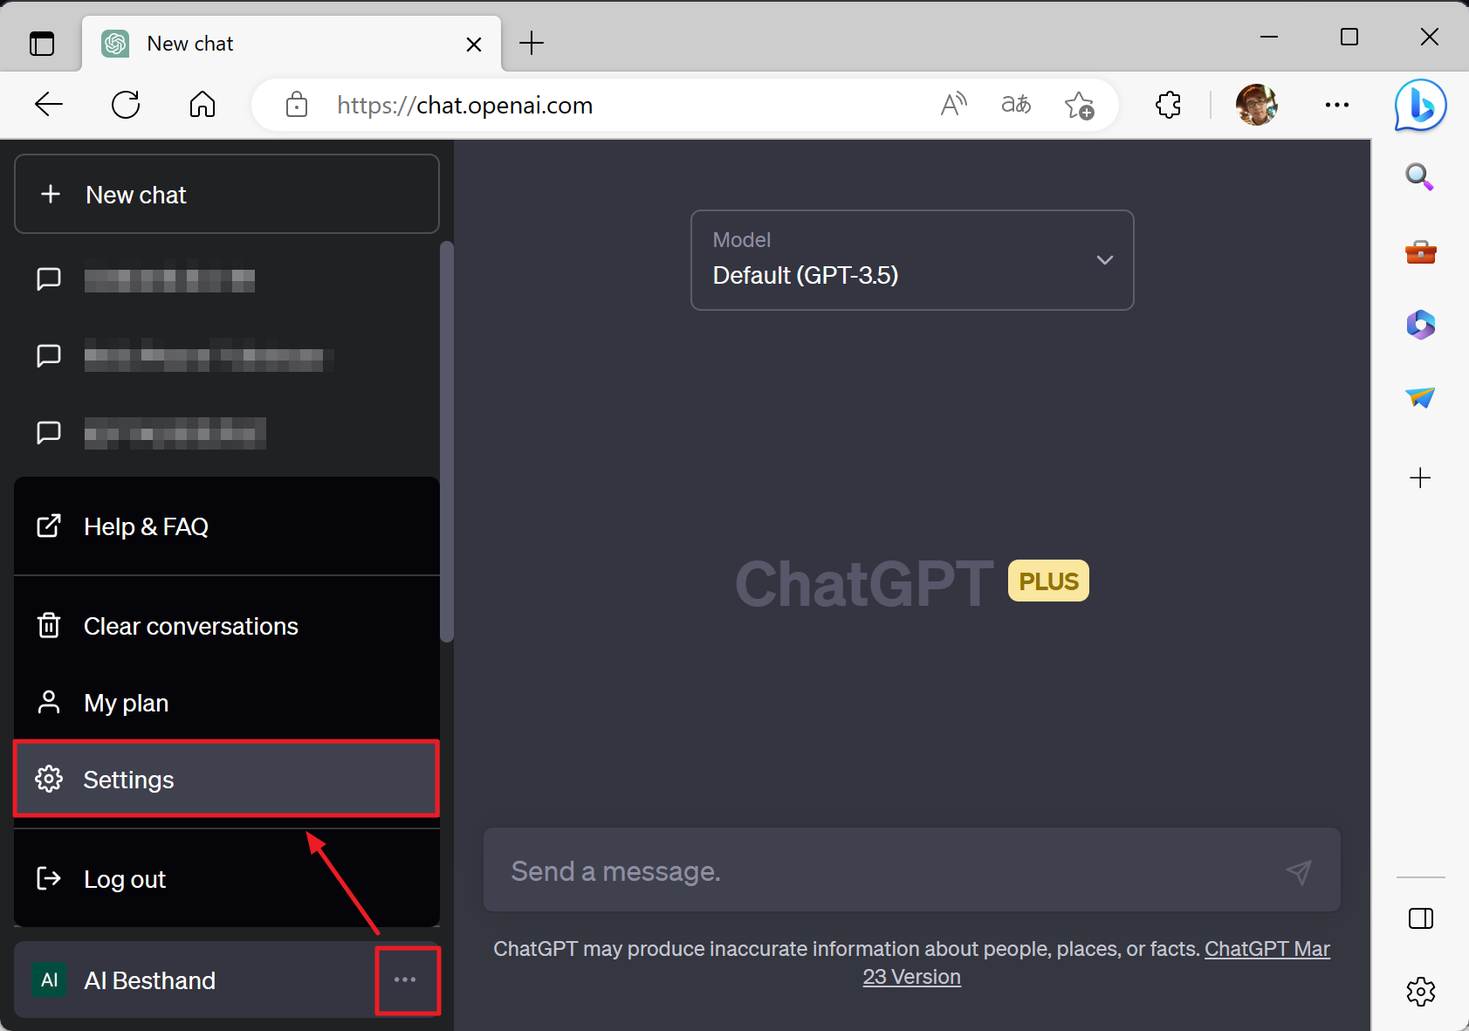The width and height of the screenshot is (1469, 1031).
Task: Go back to the previous page
Action: [49, 105]
